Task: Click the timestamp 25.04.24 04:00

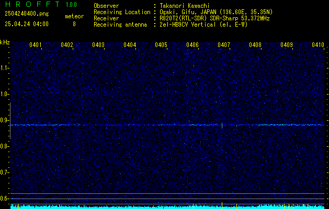Action: [27, 24]
